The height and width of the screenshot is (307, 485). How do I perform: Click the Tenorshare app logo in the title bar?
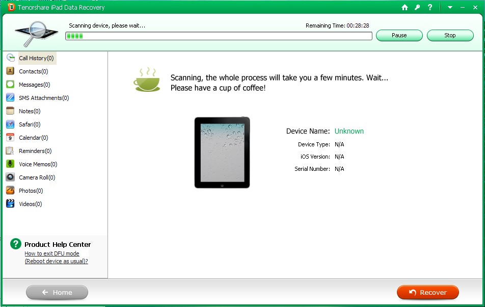[x=11, y=7]
